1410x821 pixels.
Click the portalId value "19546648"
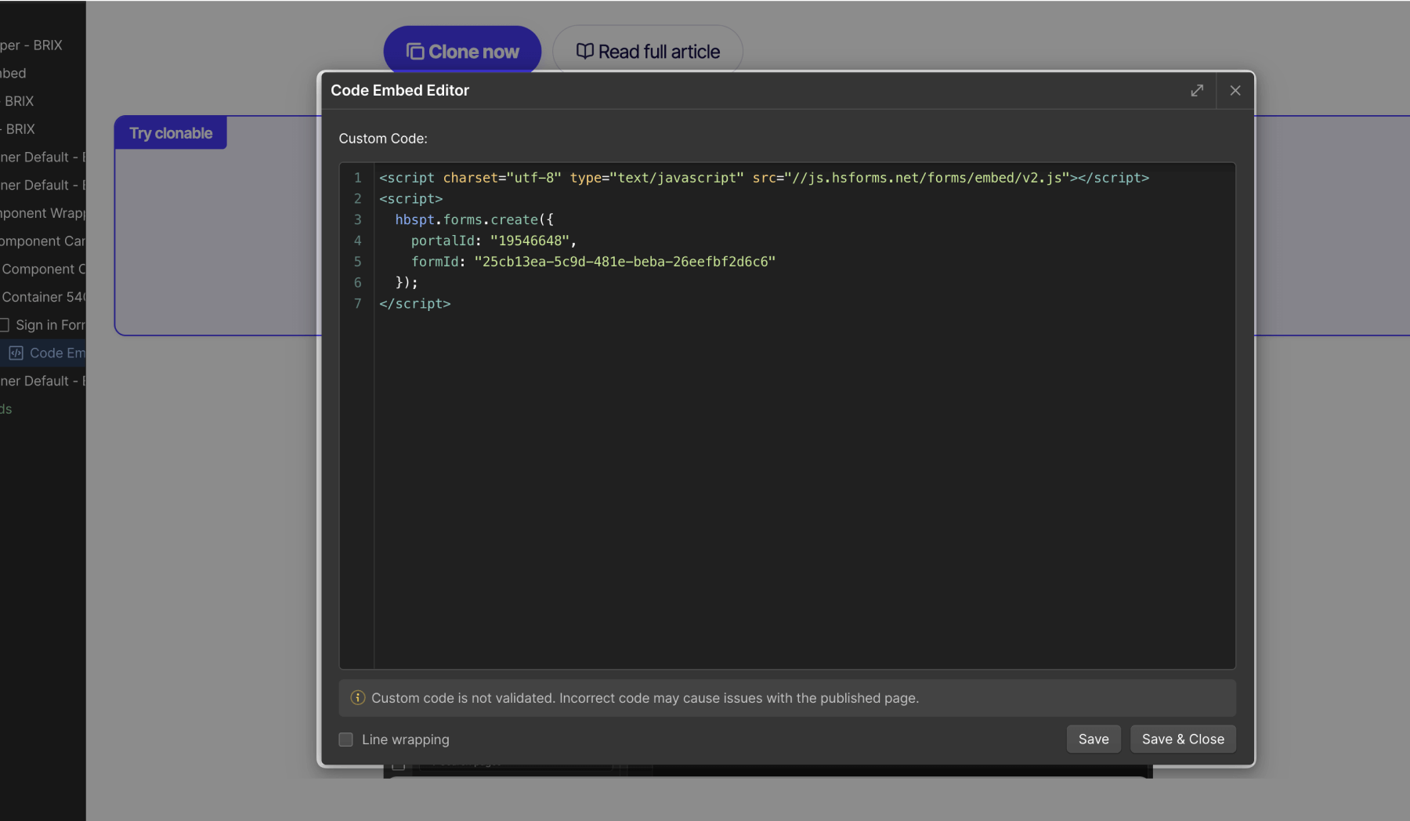(x=530, y=241)
